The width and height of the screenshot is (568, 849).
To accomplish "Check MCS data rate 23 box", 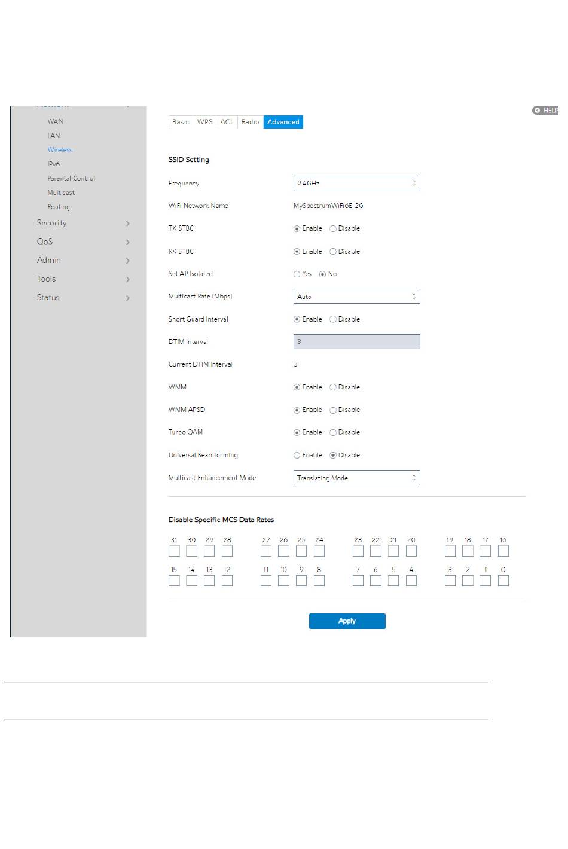I will point(358,551).
